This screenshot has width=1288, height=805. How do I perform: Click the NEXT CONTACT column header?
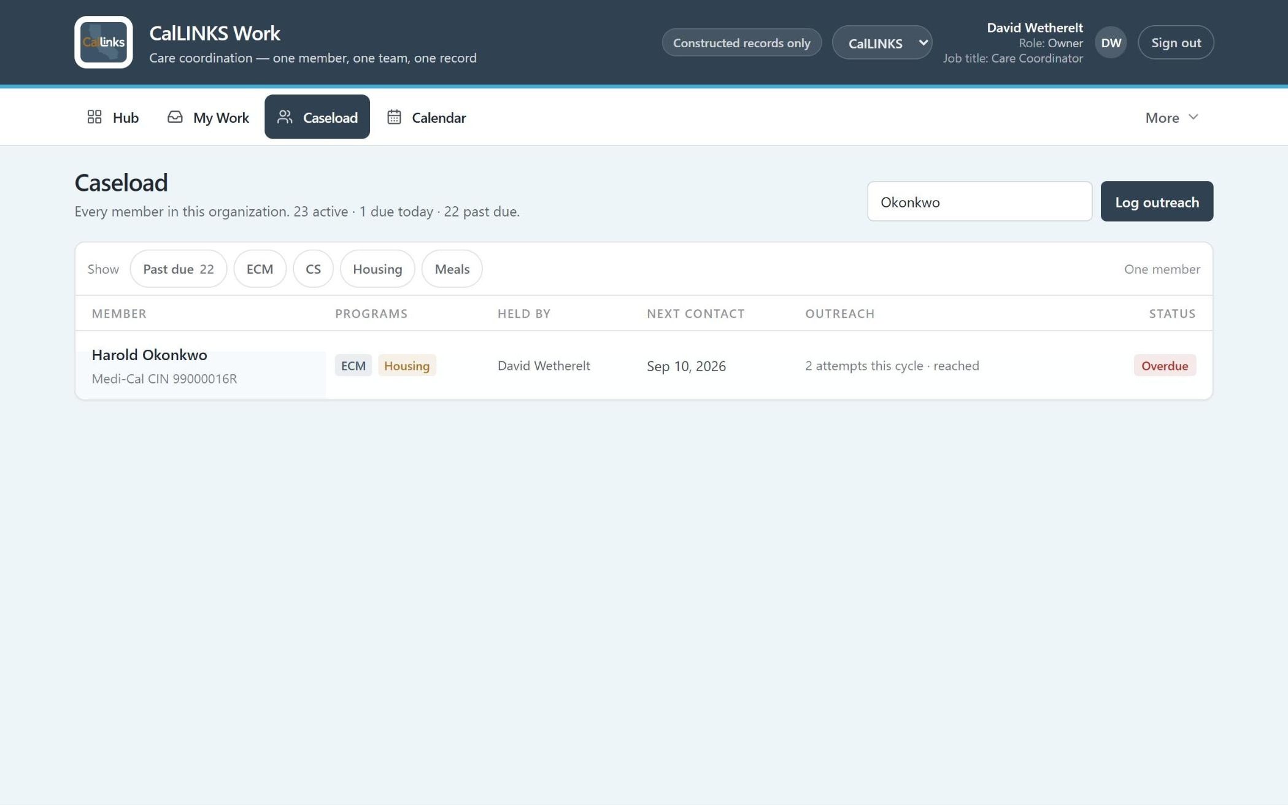(696, 314)
